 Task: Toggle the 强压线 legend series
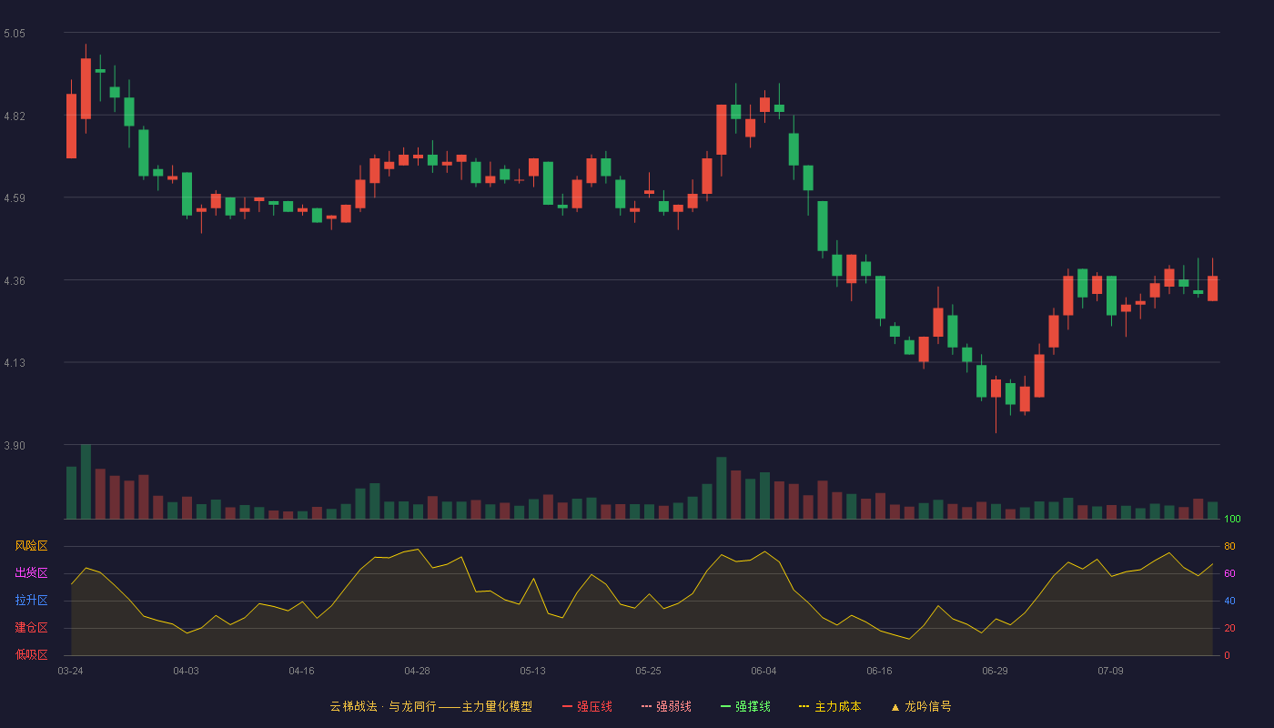587,706
